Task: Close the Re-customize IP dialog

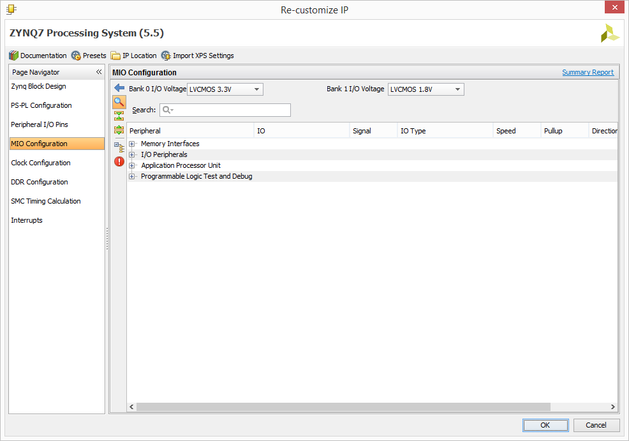Action: (614, 7)
